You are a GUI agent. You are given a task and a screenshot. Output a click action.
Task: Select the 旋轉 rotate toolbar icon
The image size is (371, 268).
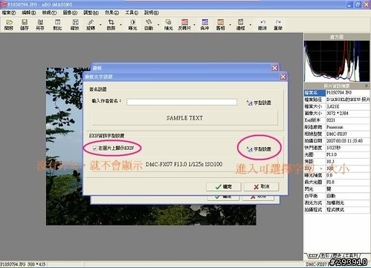91,24
